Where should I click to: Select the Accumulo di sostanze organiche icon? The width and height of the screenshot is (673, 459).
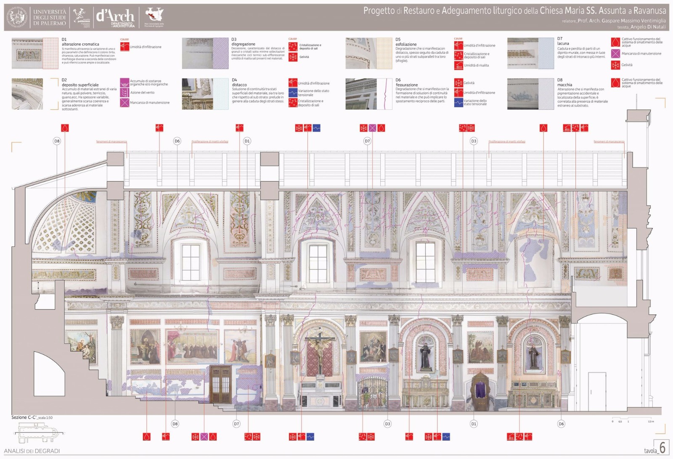point(125,82)
